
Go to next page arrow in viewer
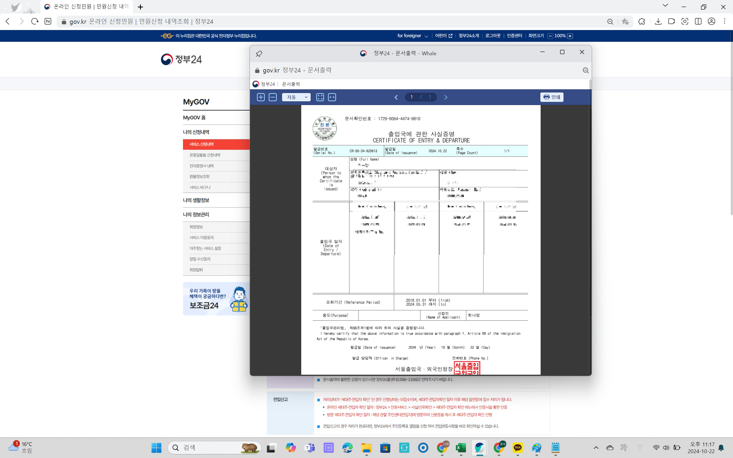446,97
